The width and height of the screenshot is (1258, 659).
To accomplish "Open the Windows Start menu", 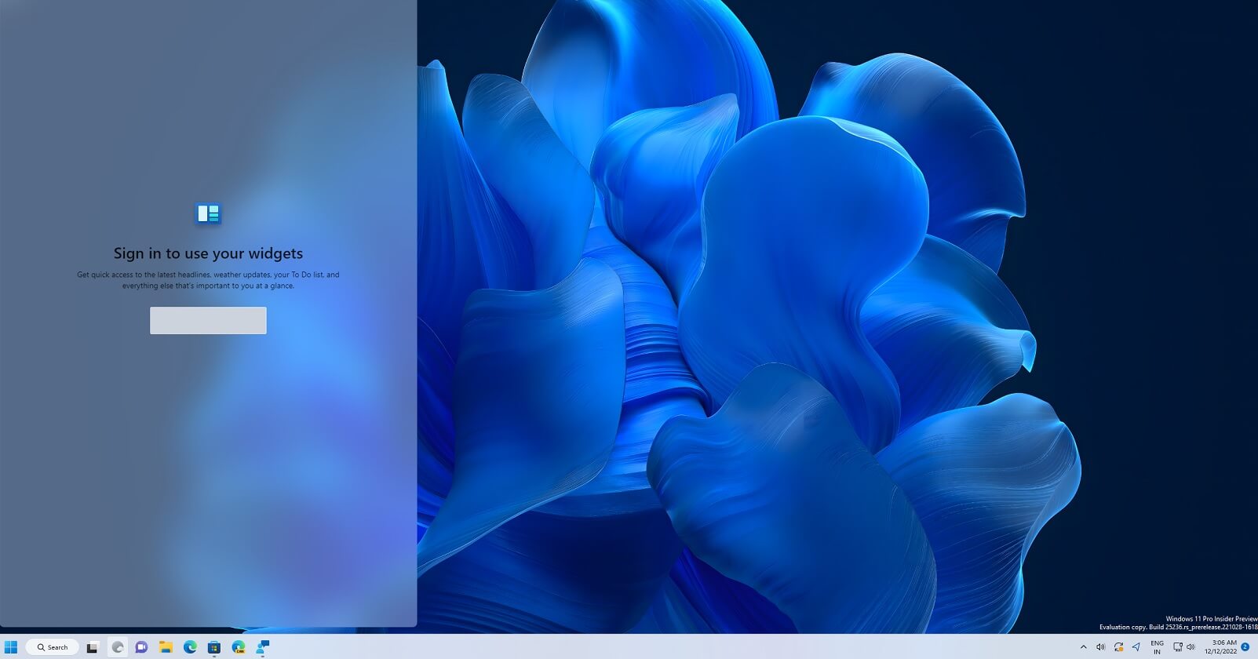I will 11,647.
